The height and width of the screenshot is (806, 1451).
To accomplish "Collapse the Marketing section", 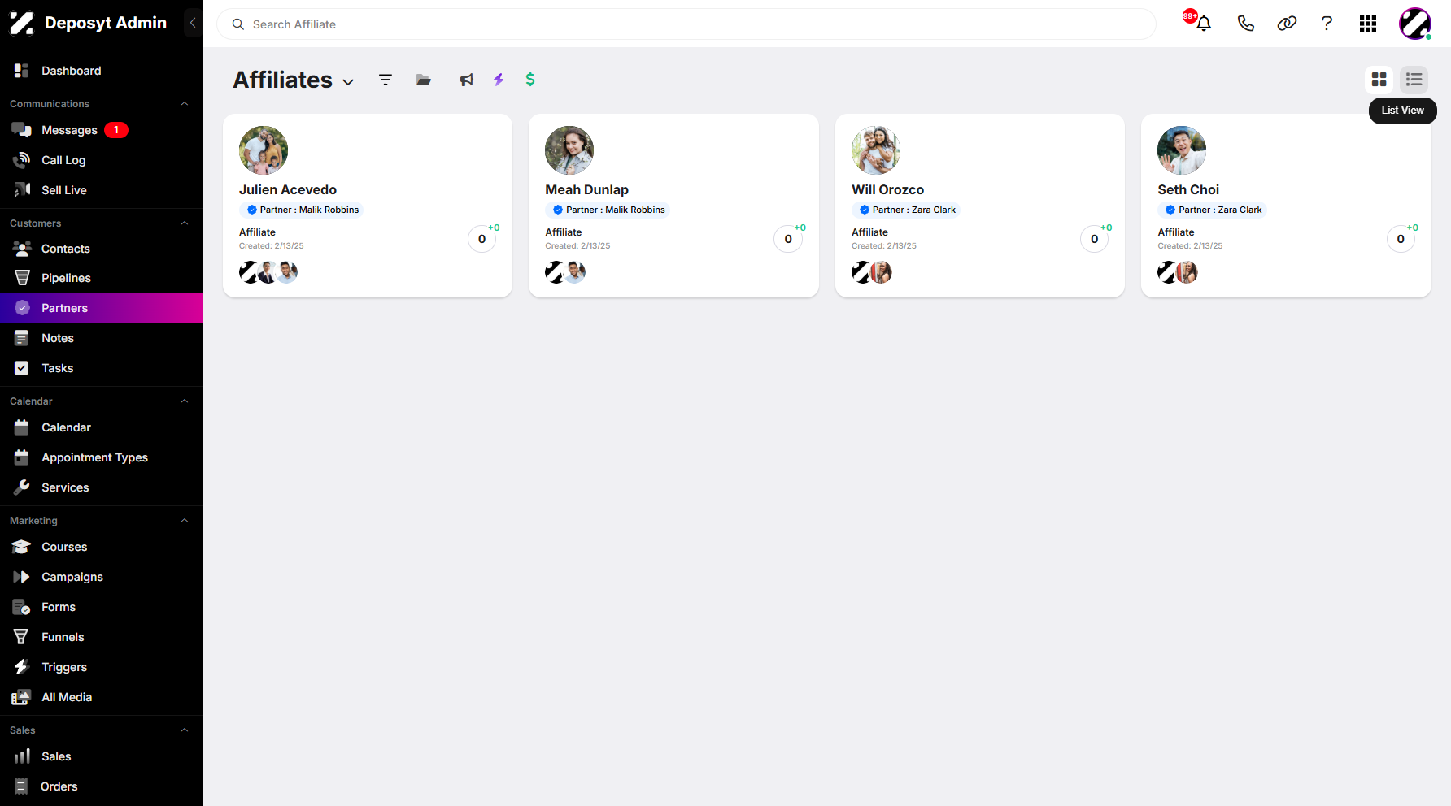I will coord(185,521).
